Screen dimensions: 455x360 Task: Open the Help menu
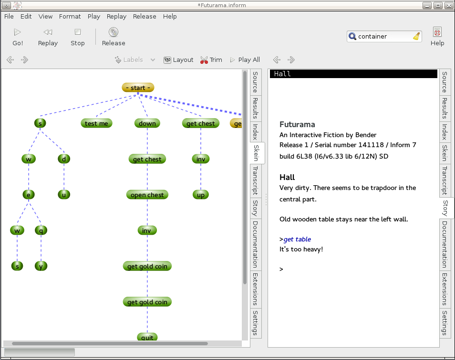coord(170,17)
